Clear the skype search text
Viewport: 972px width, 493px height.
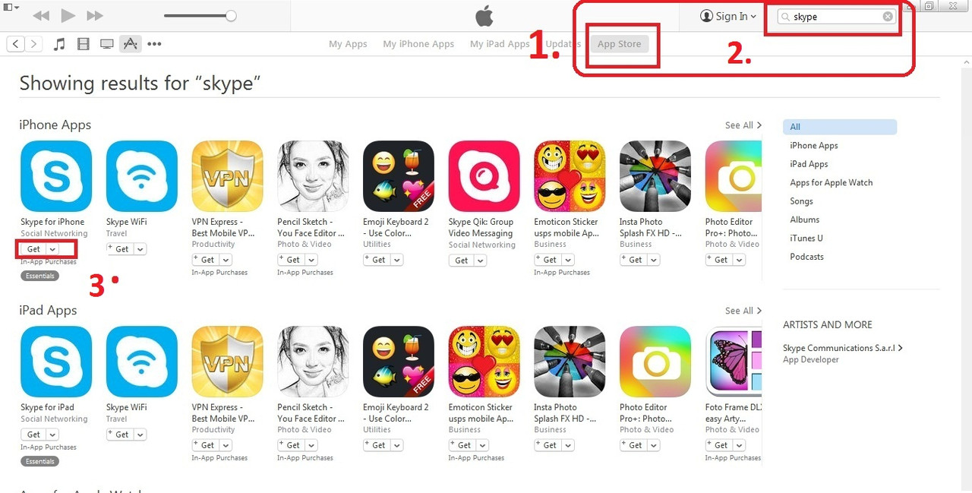[x=888, y=17]
